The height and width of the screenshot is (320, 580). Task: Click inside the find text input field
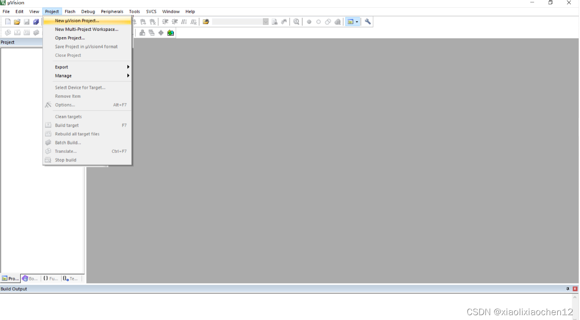[x=237, y=22]
